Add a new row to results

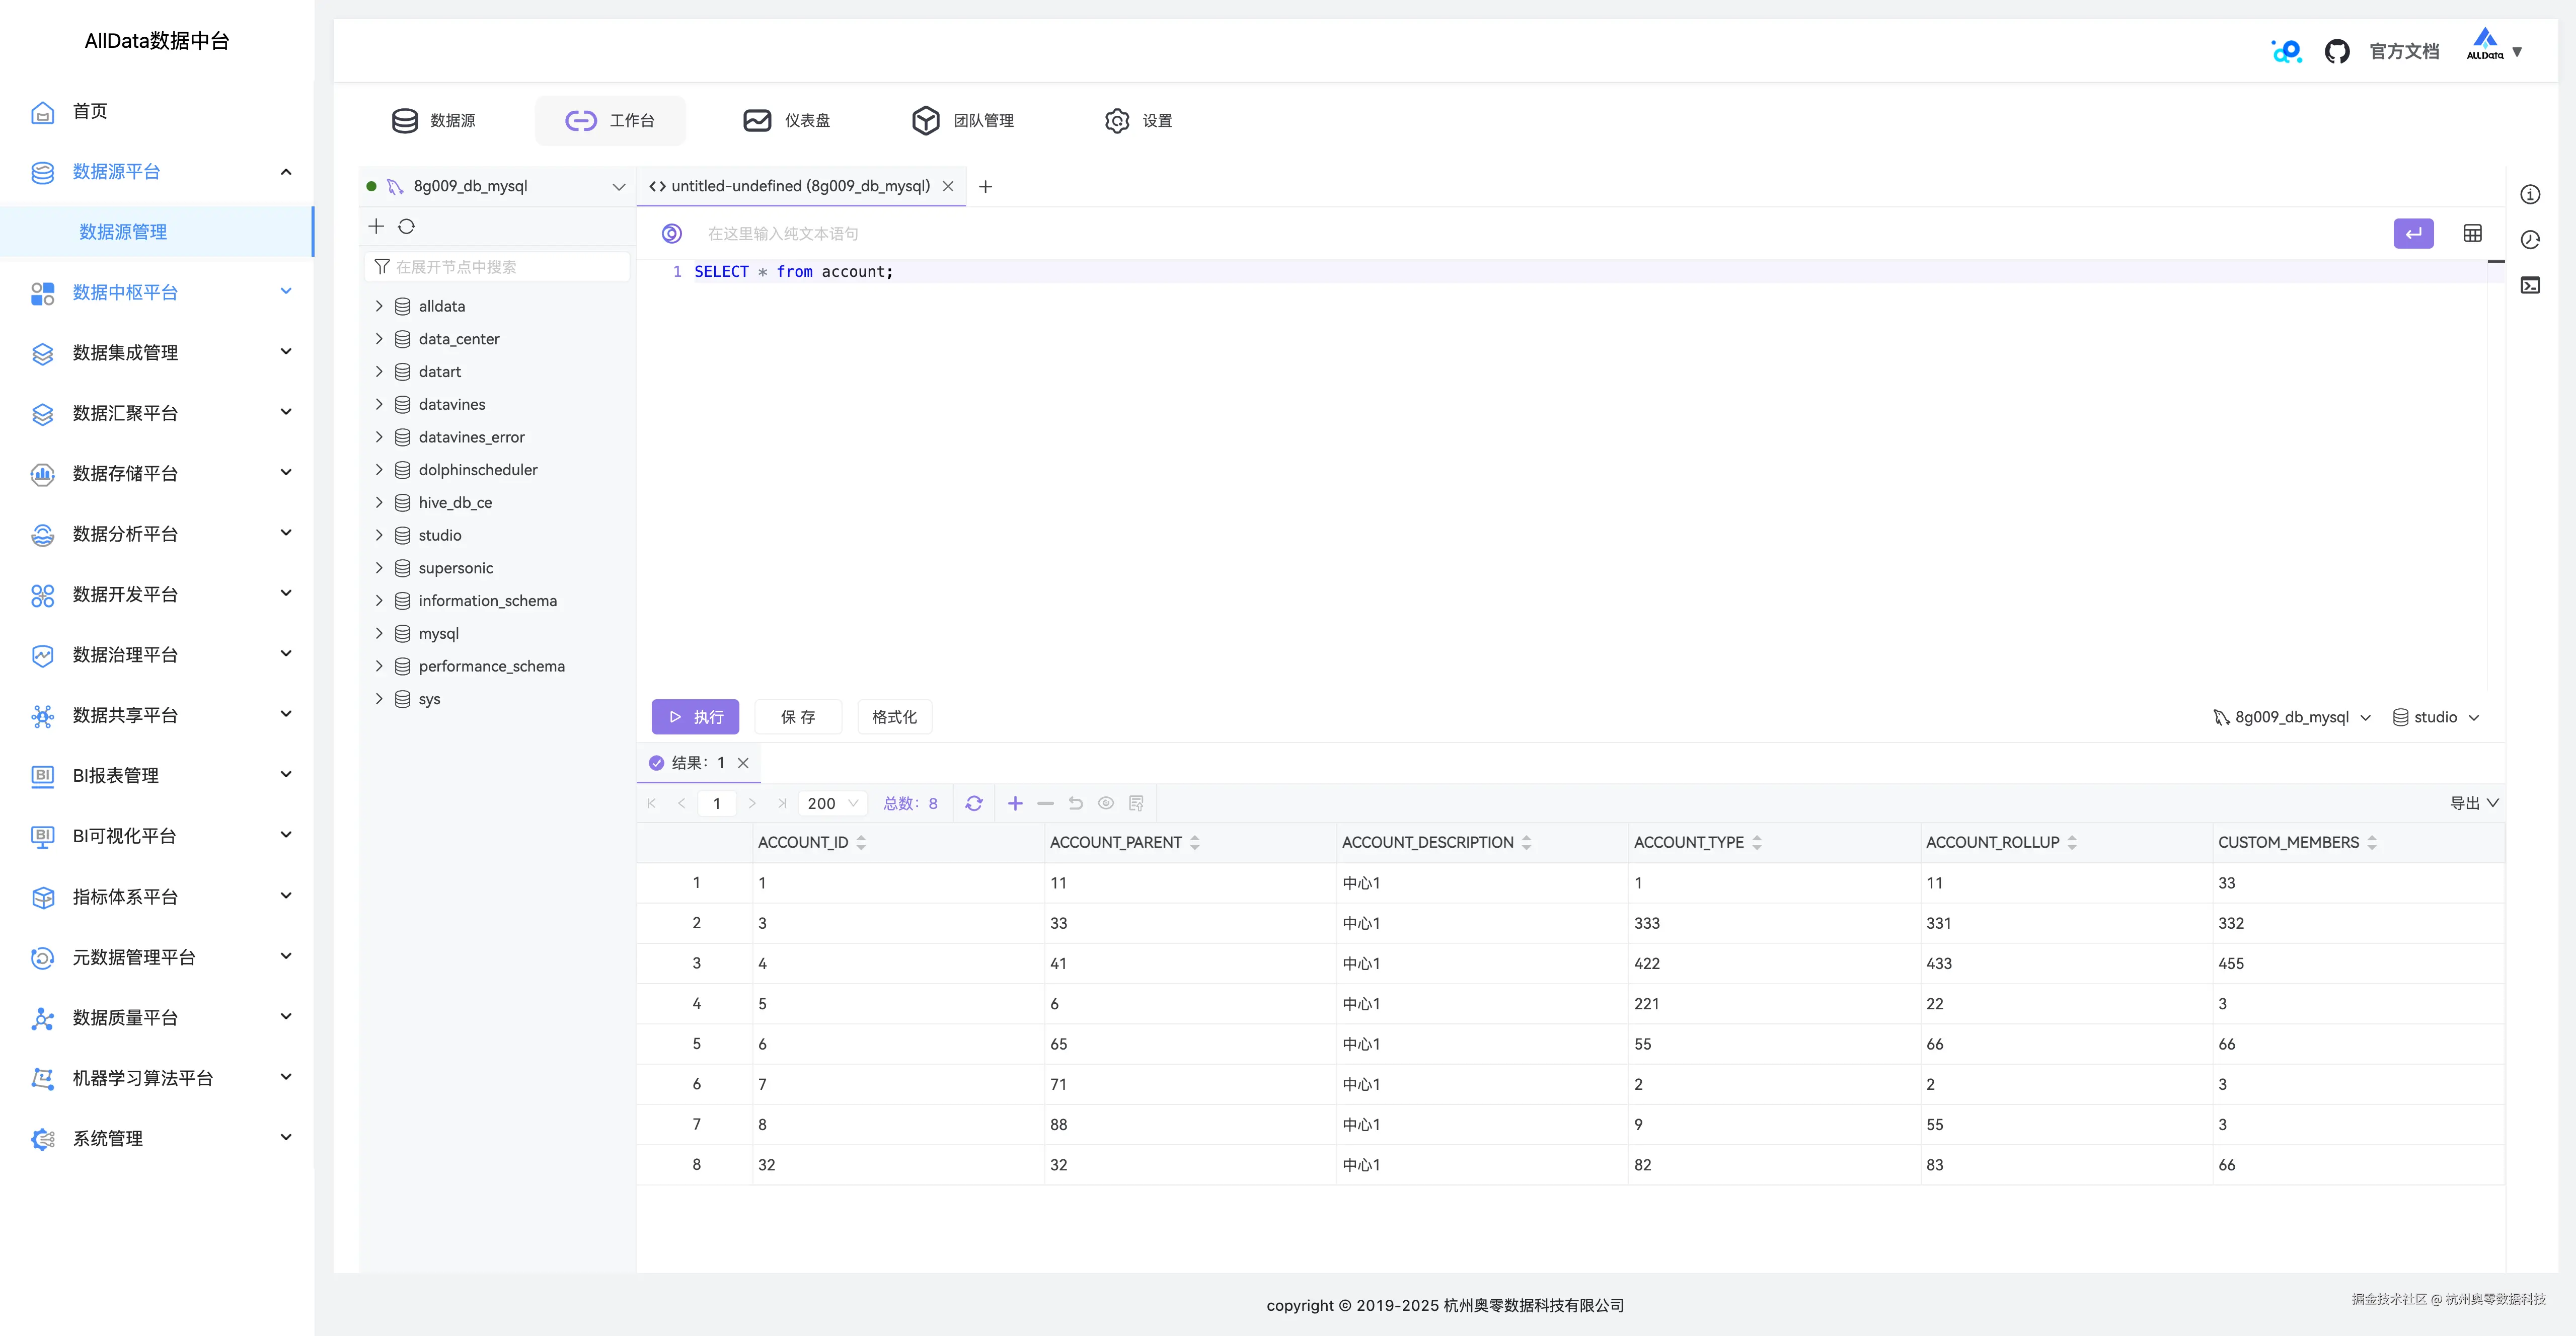(1015, 803)
